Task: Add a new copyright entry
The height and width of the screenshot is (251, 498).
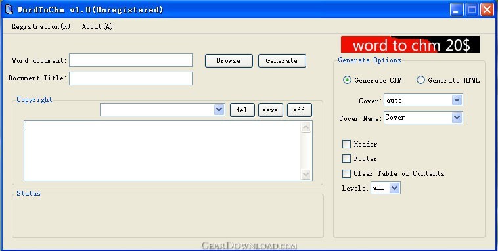Action: point(299,110)
